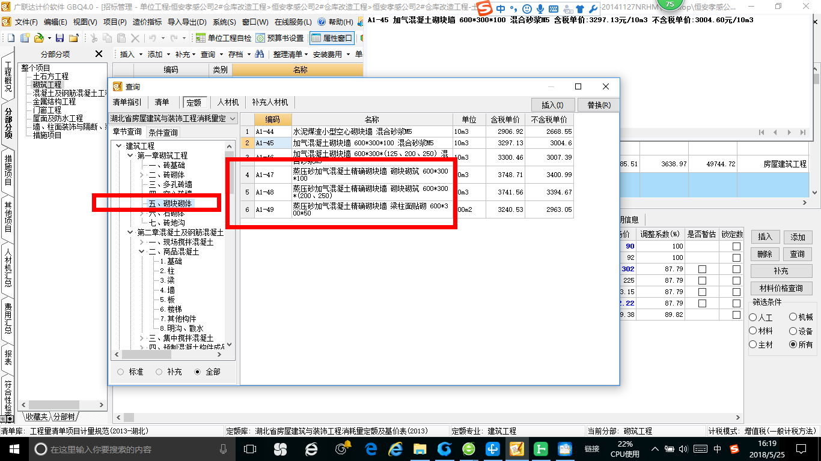Click the new-from-template icon with sparkle
821x461 pixels.
tap(25, 38)
